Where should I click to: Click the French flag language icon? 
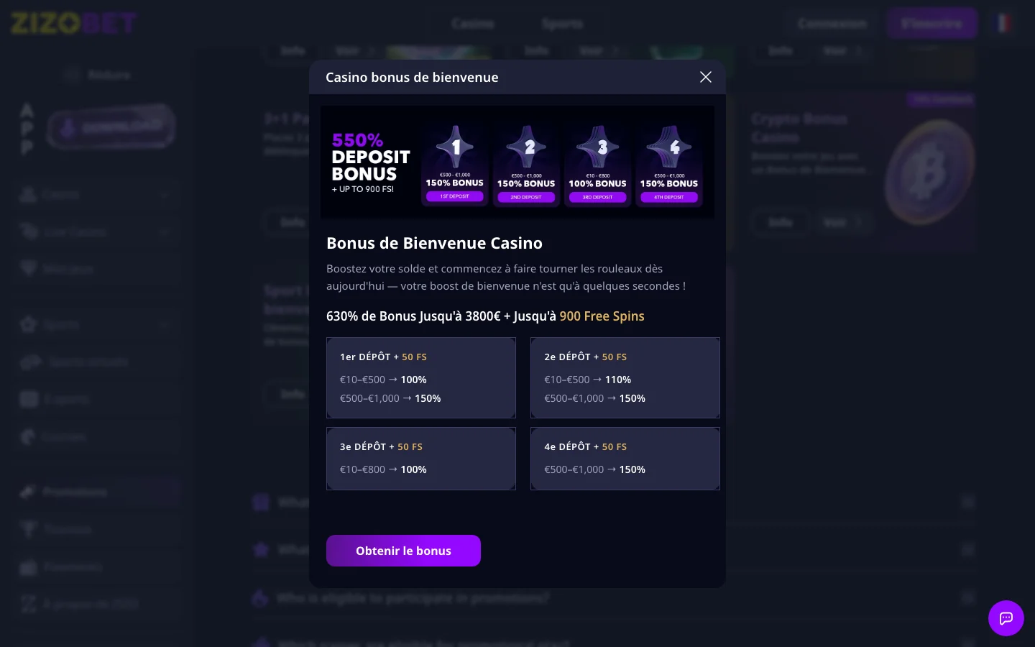pyautogui.click(x=1003, y=23)
